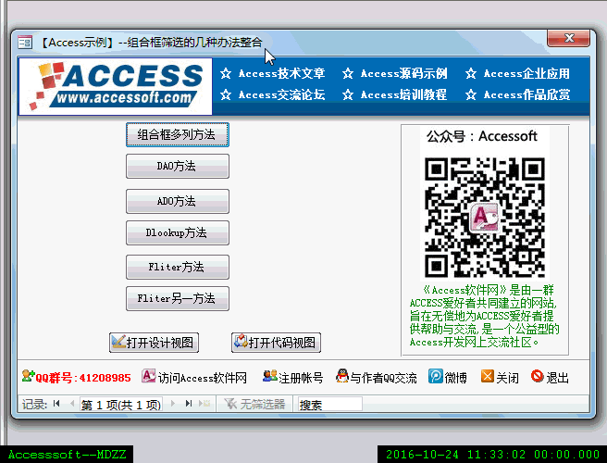Click the ACCESS www.accessoft.com logo
This screenshot has width=607, height=463.
pos(116,86)
